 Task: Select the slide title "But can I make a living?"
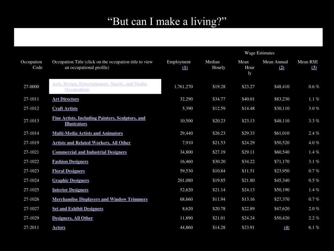pos(167,21)
